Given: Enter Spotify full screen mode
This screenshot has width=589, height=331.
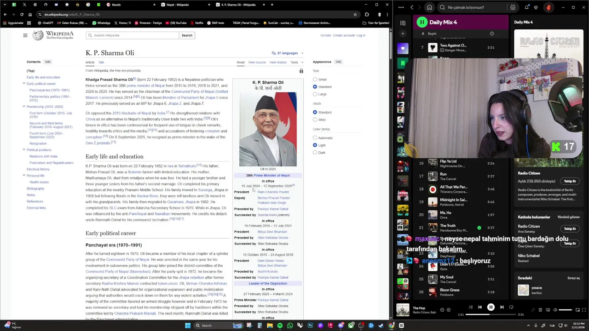Looking at the screenshot, I should pos(583,310).
